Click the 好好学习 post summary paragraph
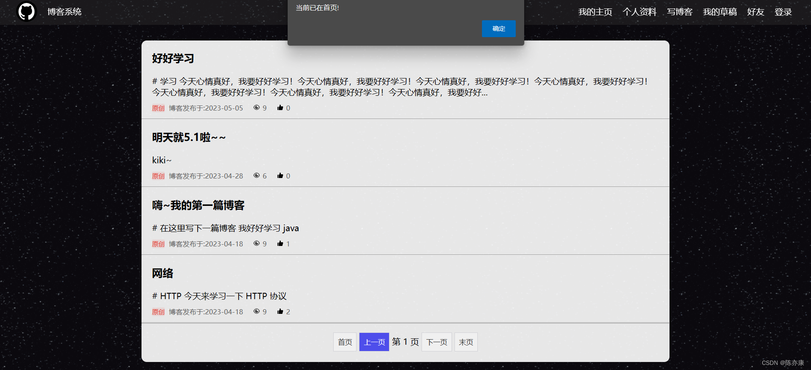811x370 pixels. click(400, 87)
